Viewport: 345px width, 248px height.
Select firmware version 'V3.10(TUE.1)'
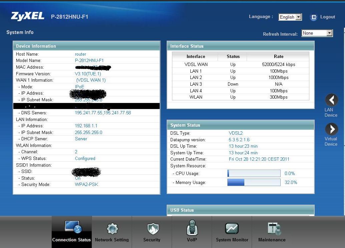88,74
